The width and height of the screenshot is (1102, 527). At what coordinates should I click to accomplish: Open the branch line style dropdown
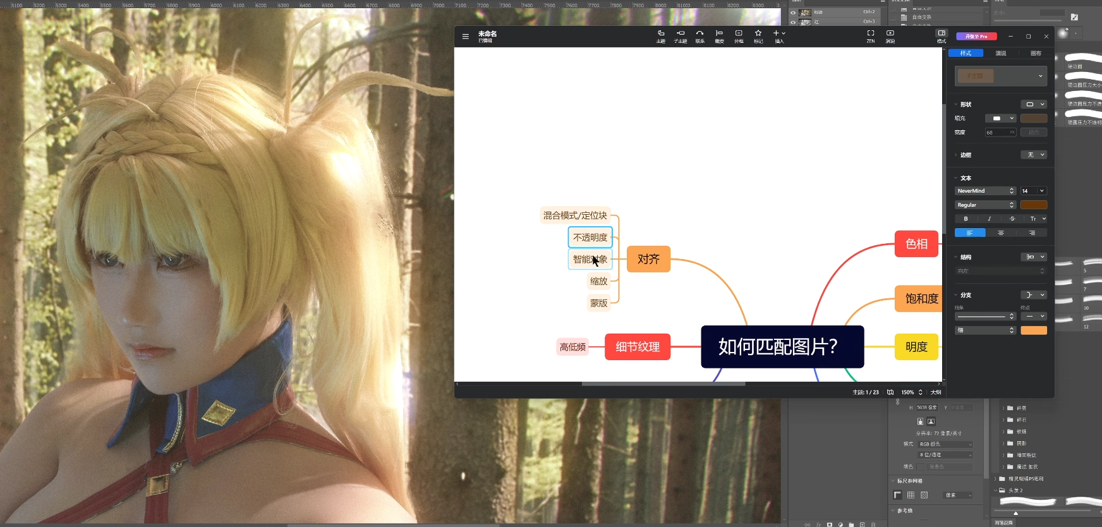pyautogui.click(x=985, y=316)
